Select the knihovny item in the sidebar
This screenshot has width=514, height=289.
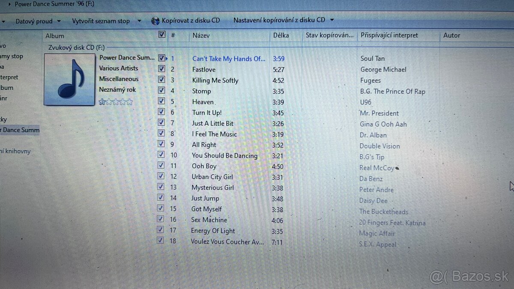pos(15,151)
